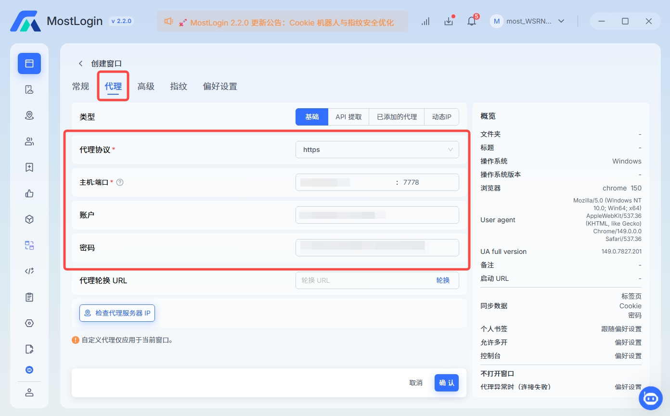
Task: Click the port field showing 7778
Action: pyautogui.click(x=428, y=182)
